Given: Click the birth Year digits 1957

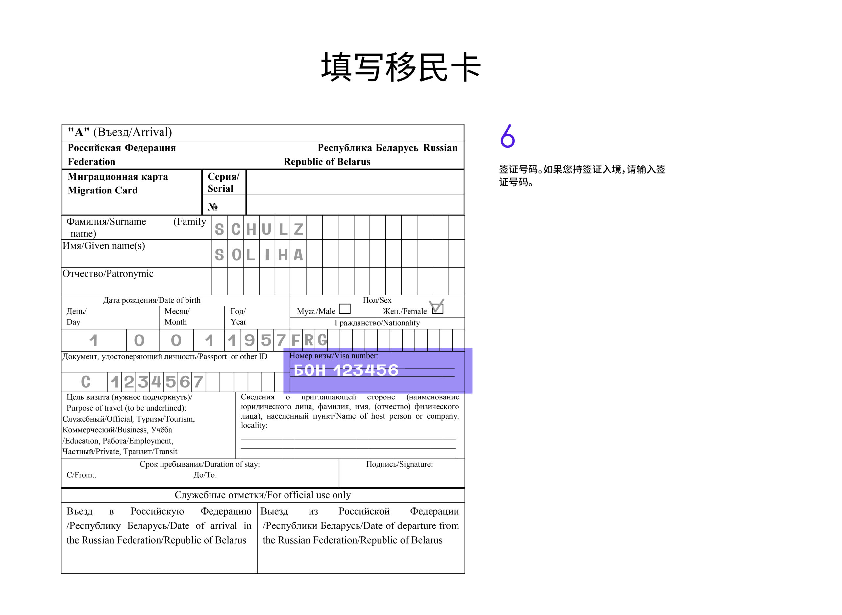Looking at the screenshot, I should (x=257, y=340).
